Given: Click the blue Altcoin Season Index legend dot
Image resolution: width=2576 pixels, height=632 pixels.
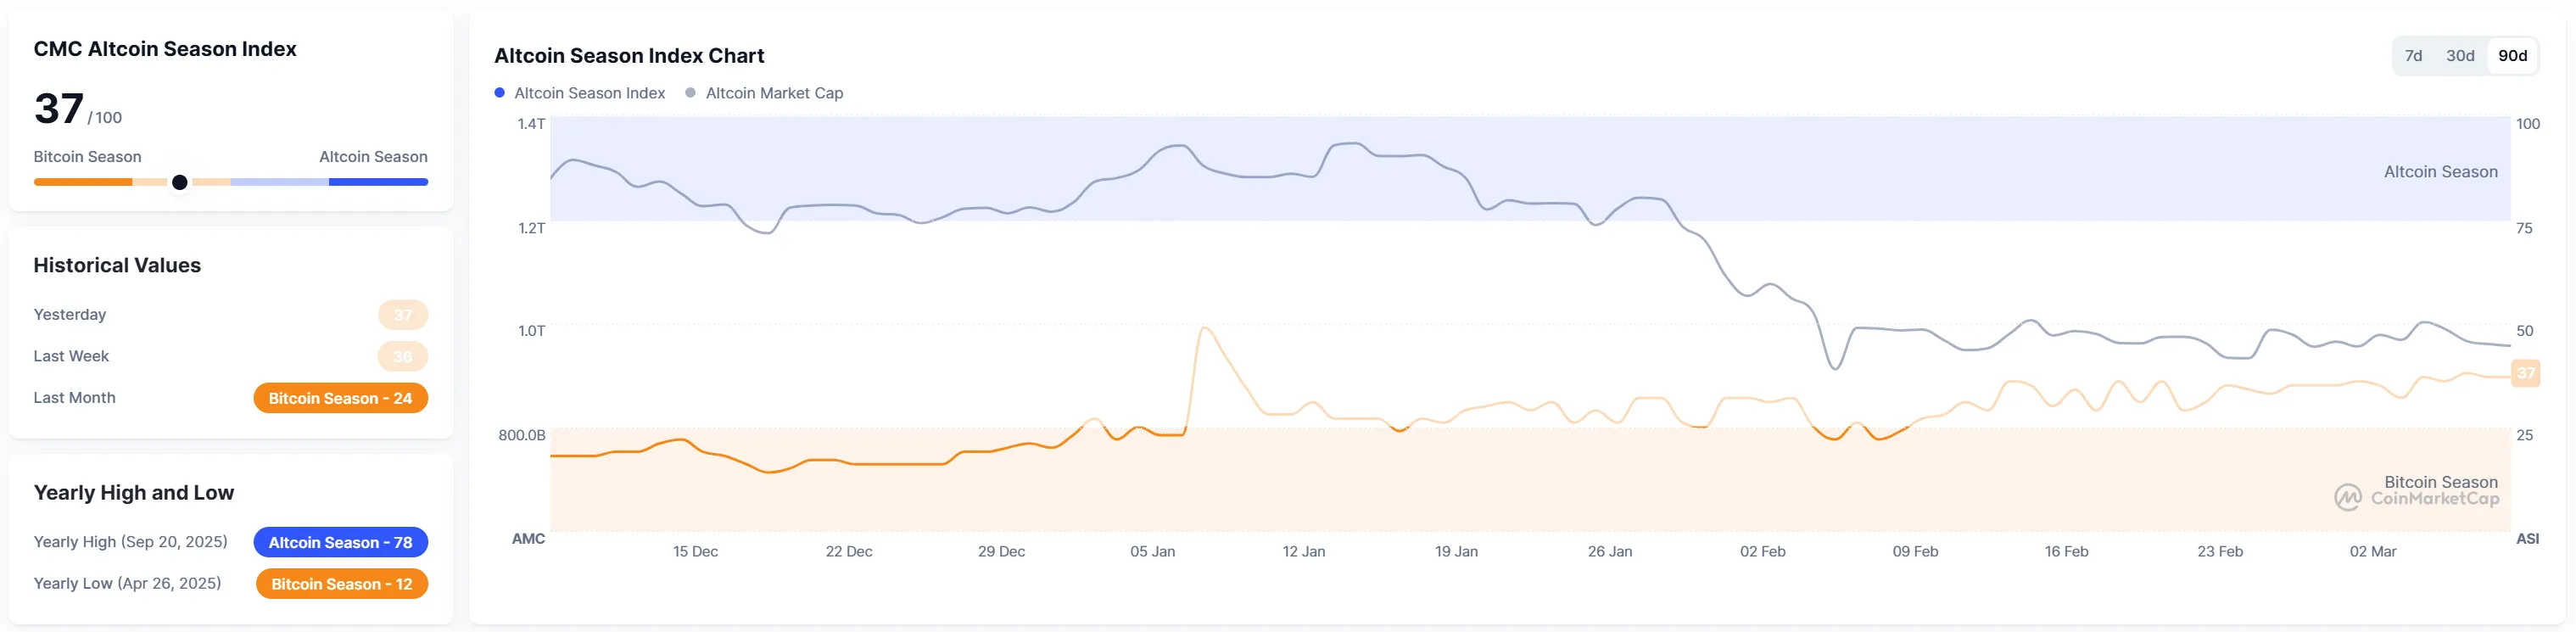Looking at the screenshot, I should pos(500,93).
